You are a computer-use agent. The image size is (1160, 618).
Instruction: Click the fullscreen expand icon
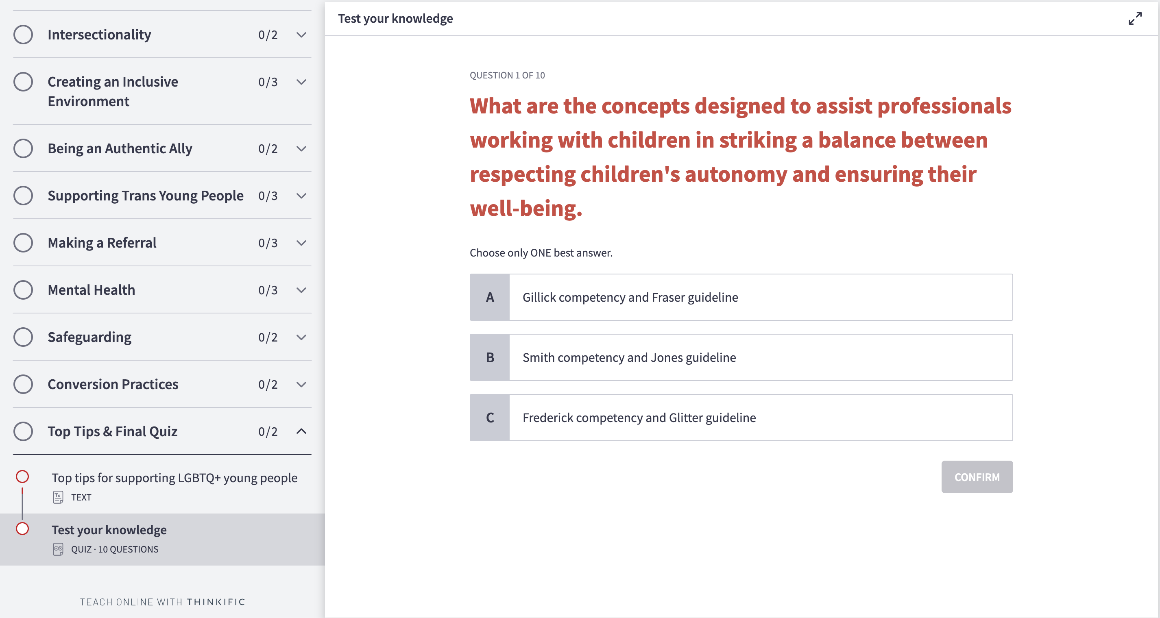click(1135, 18)
